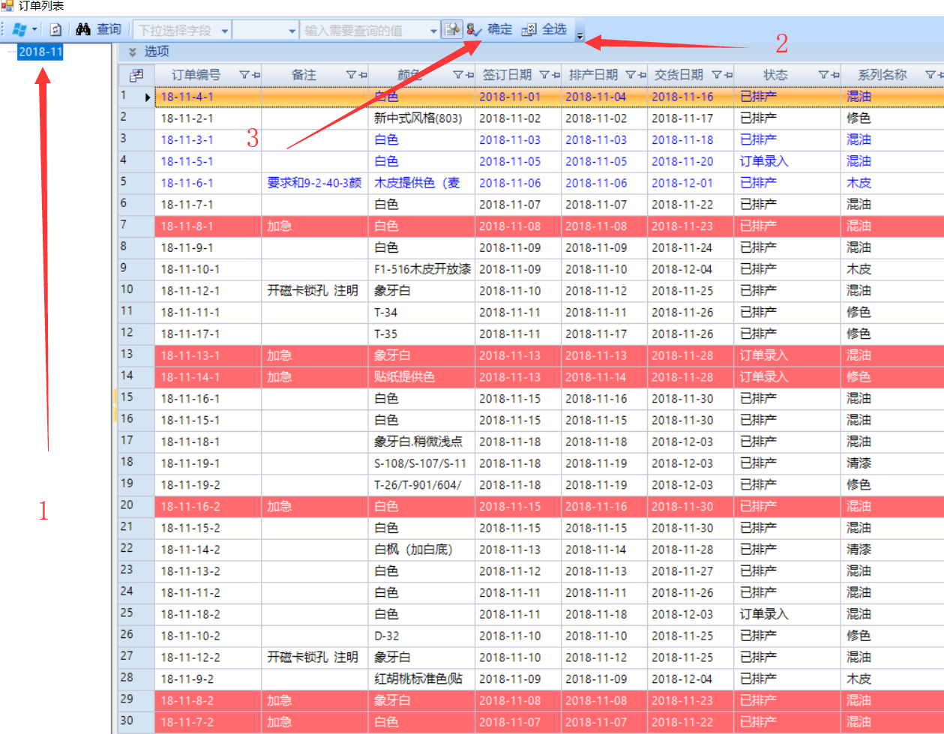Select the 2018-11 tree node
944x734 pixels.
(40, 52)
